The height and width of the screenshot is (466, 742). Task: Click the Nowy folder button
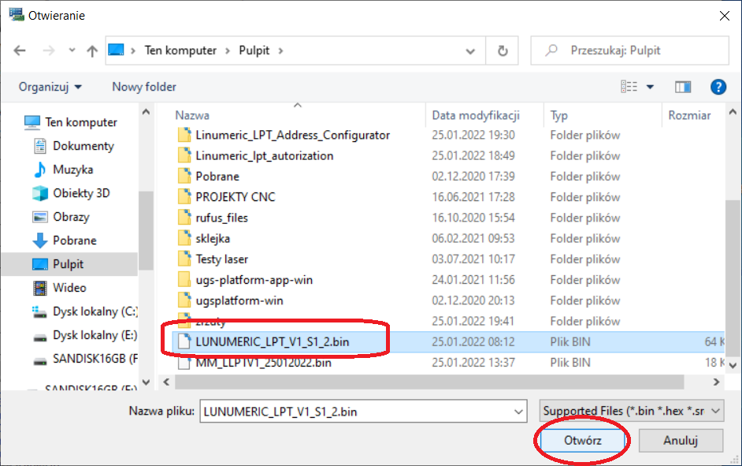click(x=144, y=87)
